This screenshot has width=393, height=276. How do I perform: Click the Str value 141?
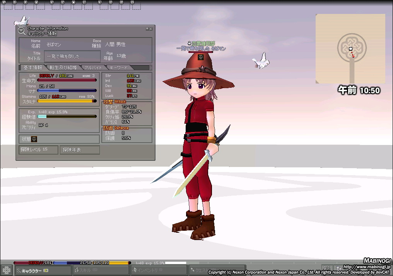[x=130, y=75]
